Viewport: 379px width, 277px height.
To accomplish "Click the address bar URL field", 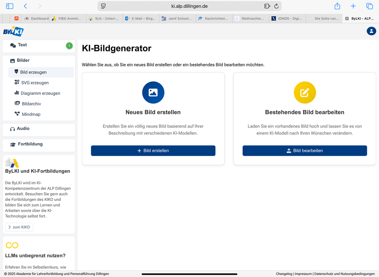I will [x=189, y=6].
